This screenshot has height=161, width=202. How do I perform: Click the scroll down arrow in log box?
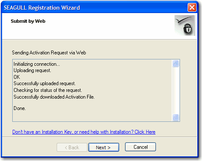(x=176, y=117)
